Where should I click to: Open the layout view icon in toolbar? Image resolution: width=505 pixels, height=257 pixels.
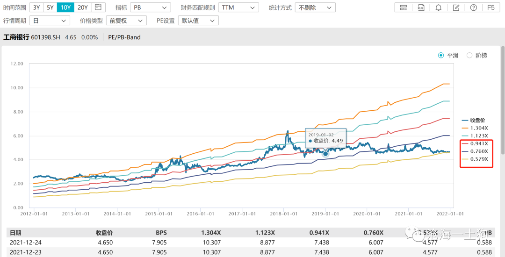pyautogui.click(x=403, y=7)
